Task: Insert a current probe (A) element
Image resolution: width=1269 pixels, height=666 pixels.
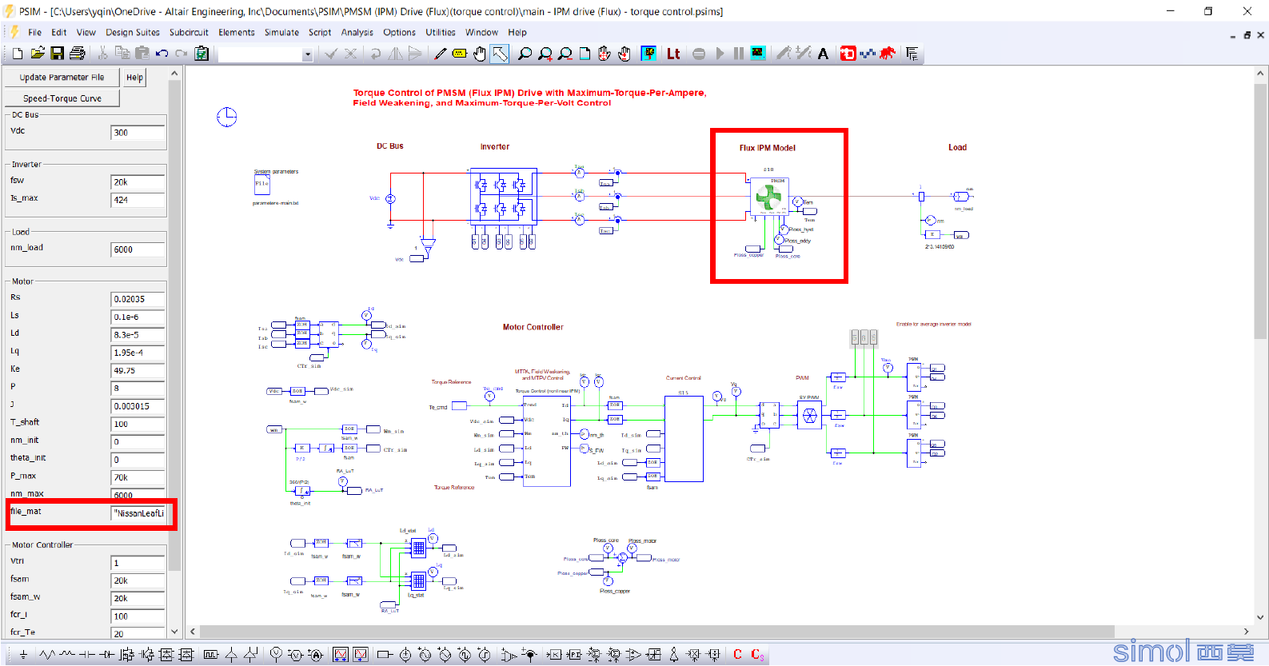Action: (x=316, y=655)
